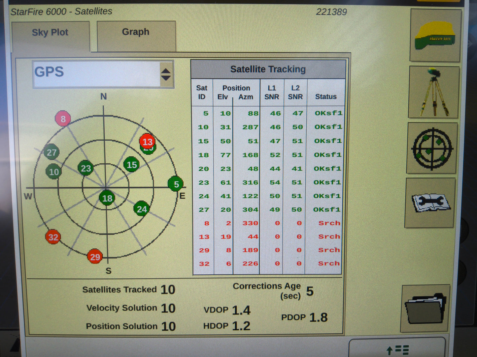Click Sat ID 8 row's Srch status
Image resolution: width=477 pixels, height=357 pixels.
pyautogui.click(x=329, y=223)
